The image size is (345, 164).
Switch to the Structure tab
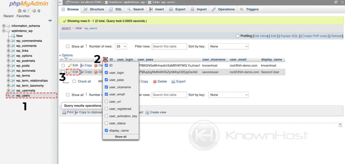coord(94,9)
